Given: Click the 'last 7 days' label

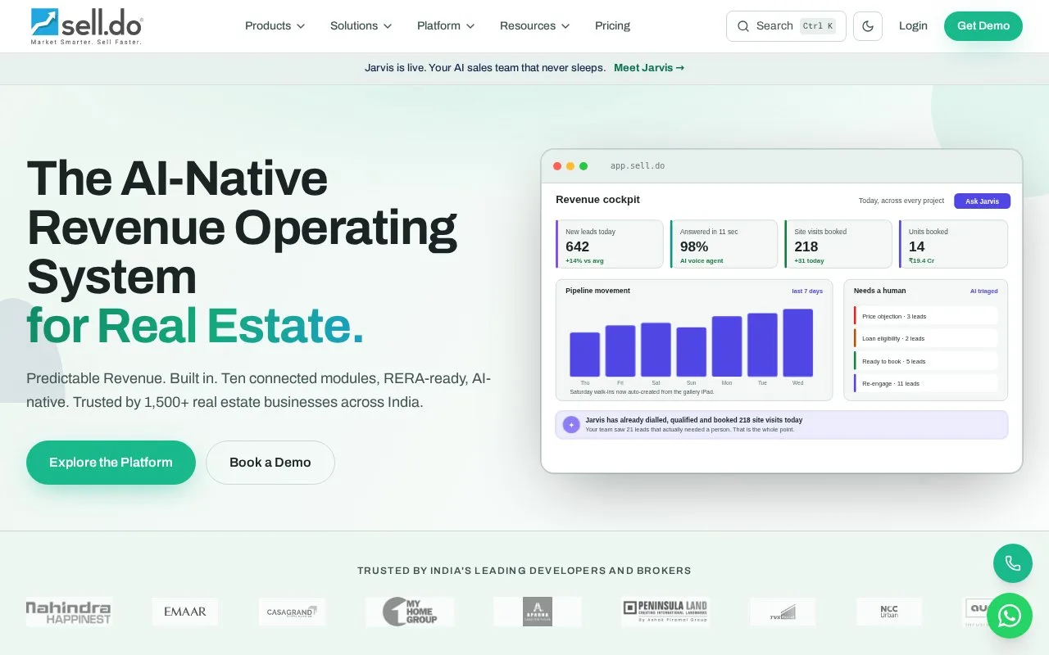Looking at the screenshot, I should click(x=807, y=291).
